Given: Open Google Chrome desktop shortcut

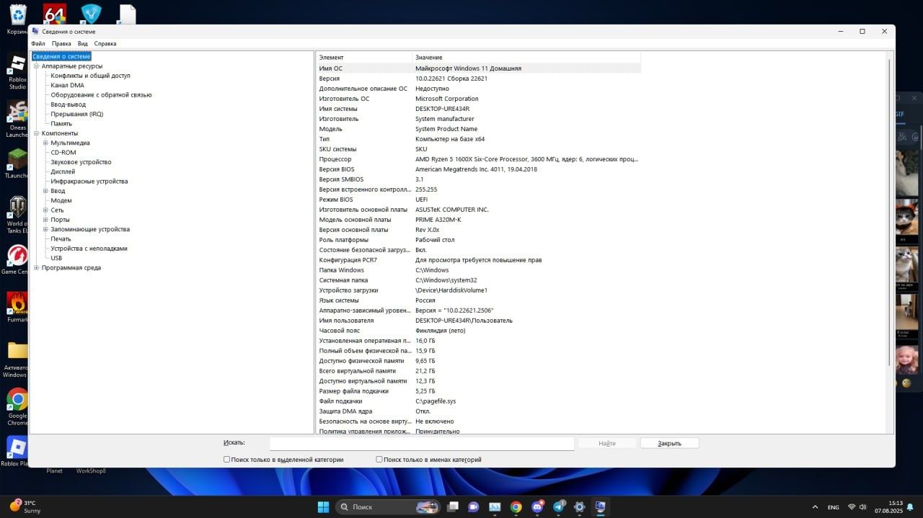Looking at the screenshot, I should (17, 400).
